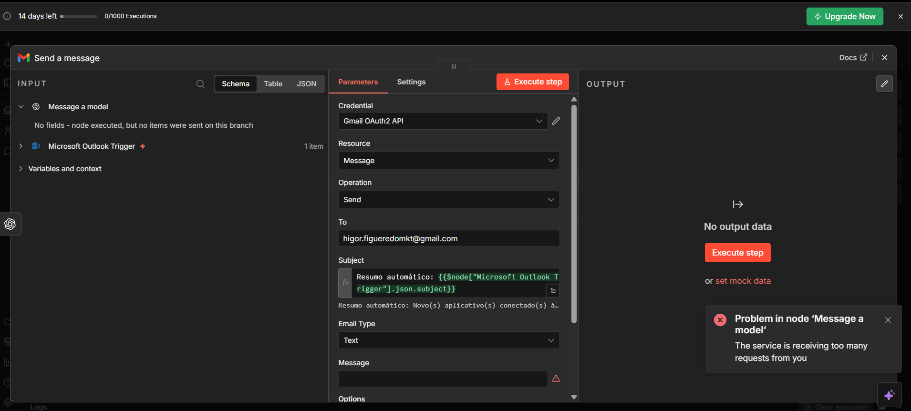Switch input view to Schema
Screen dimensions: 911x411
pos(236,84)
